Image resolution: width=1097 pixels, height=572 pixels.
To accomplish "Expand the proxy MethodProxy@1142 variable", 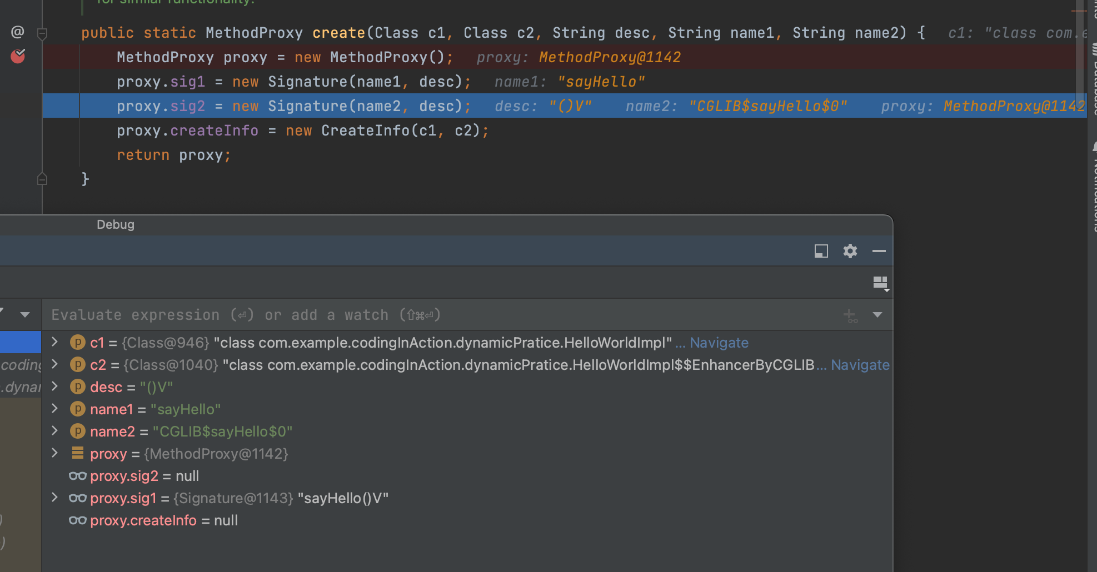I will [x=54, y=453].
